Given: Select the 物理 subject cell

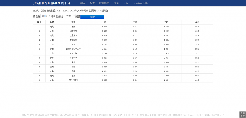Looking at the screenshot, I should (74, 71).
